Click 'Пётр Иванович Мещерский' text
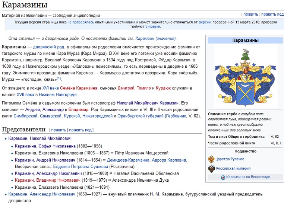Viewport: 284px width, 204px height. coord(142,153)
